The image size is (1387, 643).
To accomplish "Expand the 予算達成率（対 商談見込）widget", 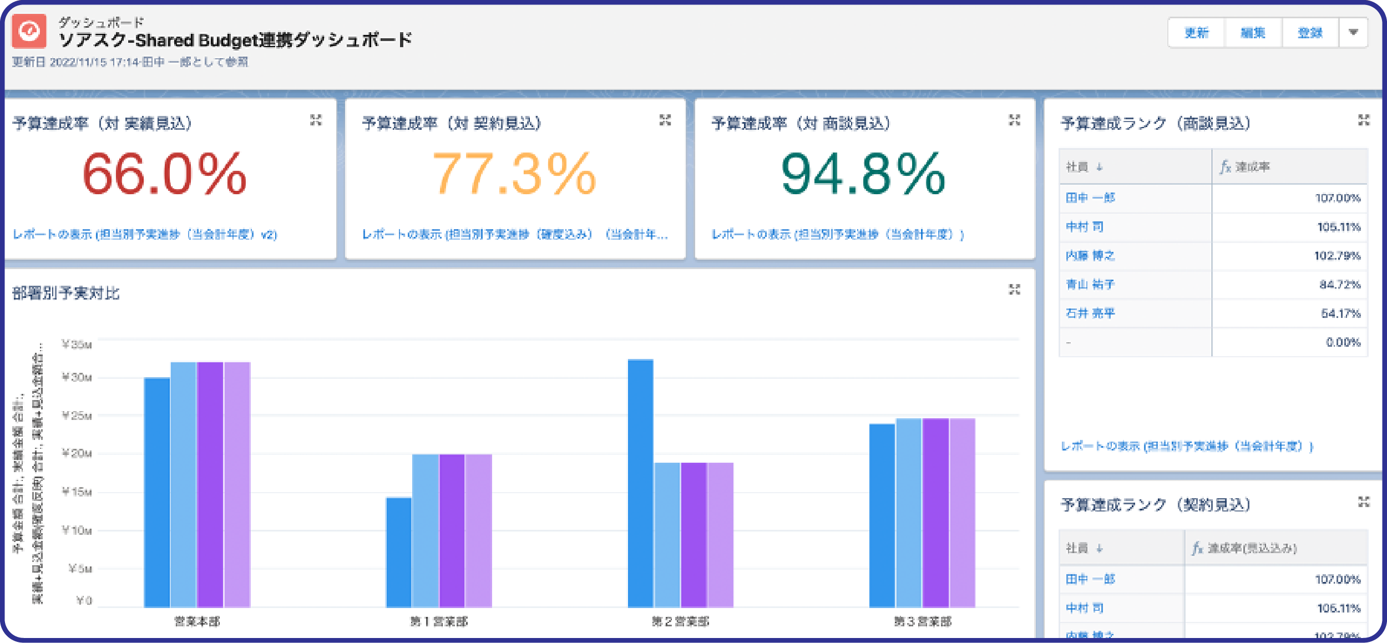I will click(1014, 120).
